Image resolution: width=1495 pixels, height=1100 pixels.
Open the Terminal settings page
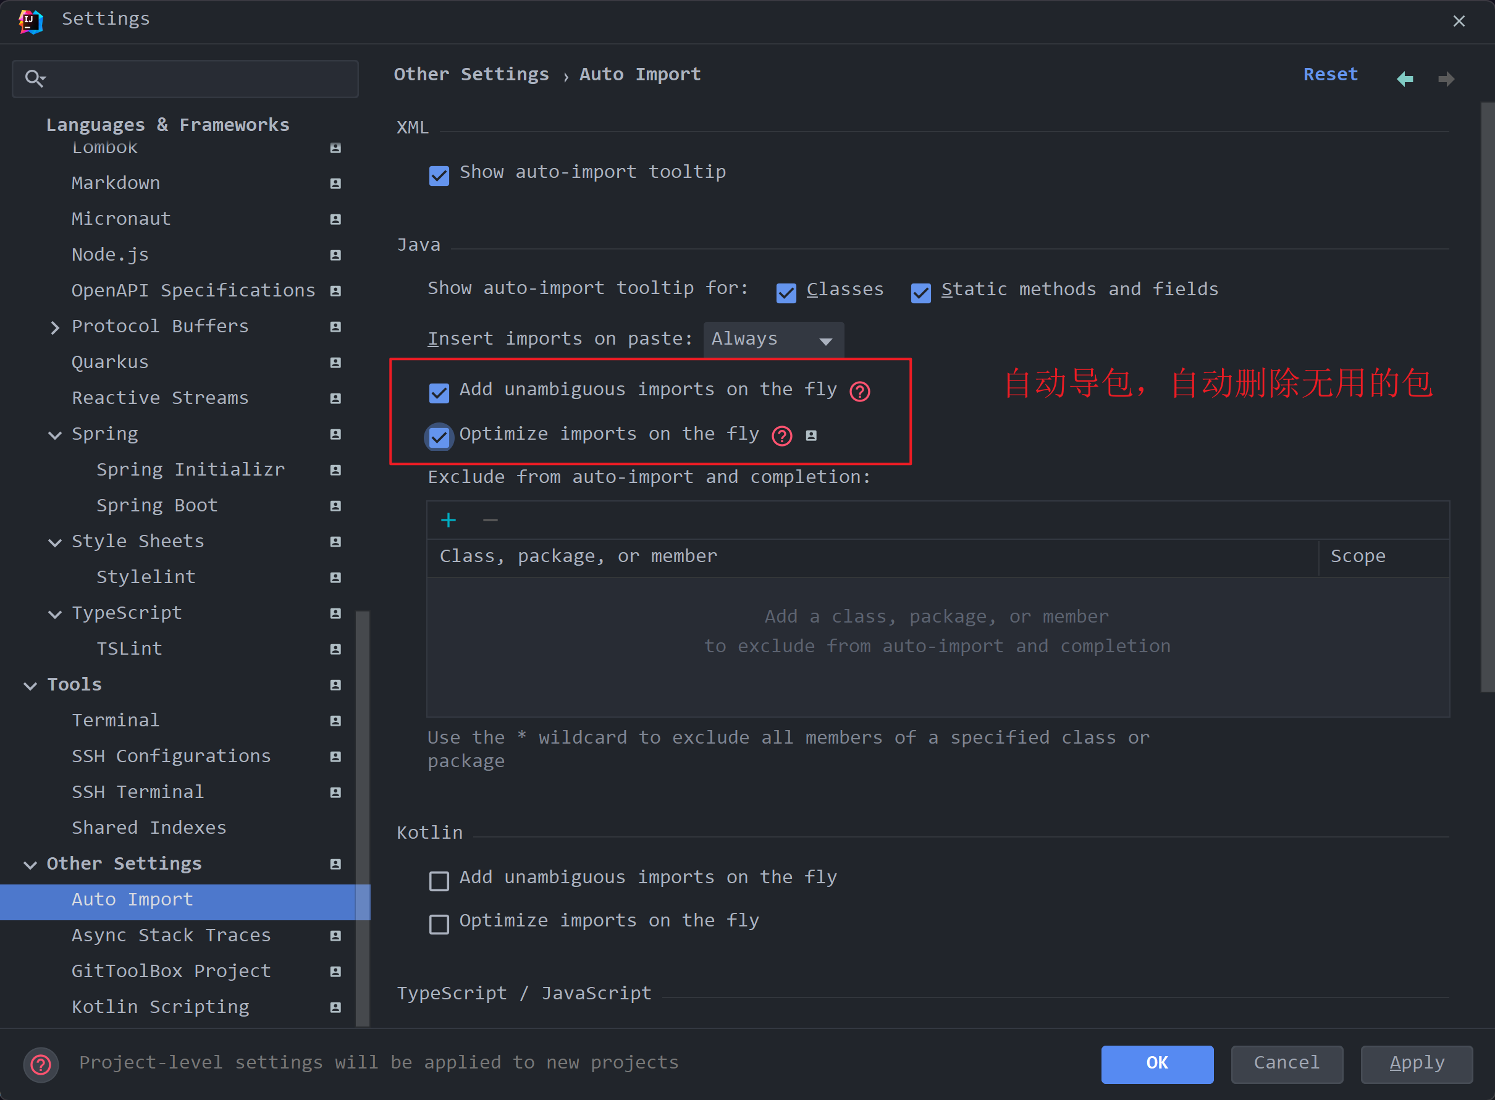point(116,720)
